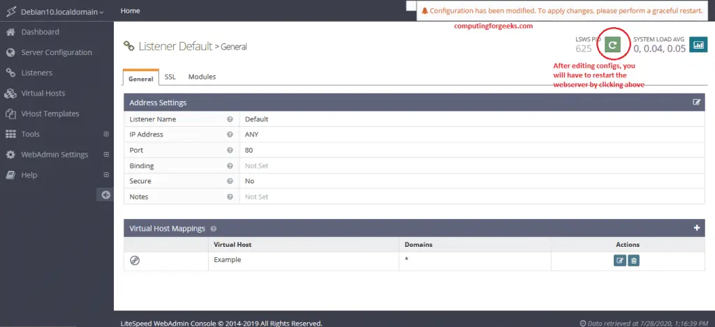Delete the Example virtual host mapping
715x327 pixels.
[x=634, y=261]
